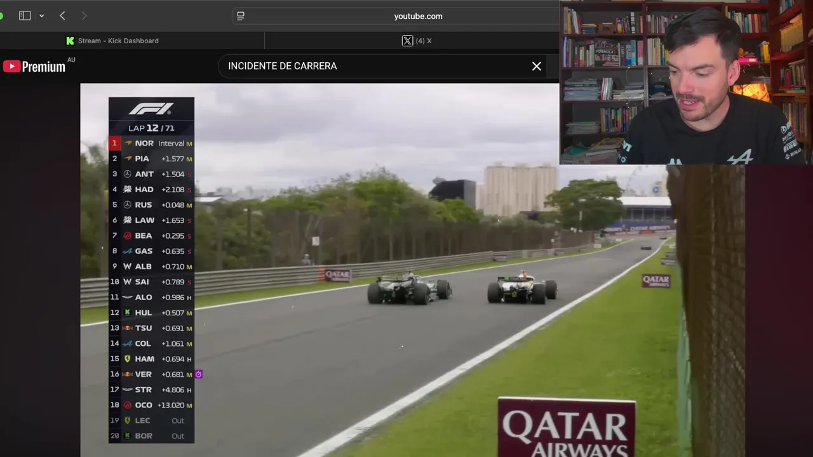Select the BEA +0.295 row

[151, 235]
